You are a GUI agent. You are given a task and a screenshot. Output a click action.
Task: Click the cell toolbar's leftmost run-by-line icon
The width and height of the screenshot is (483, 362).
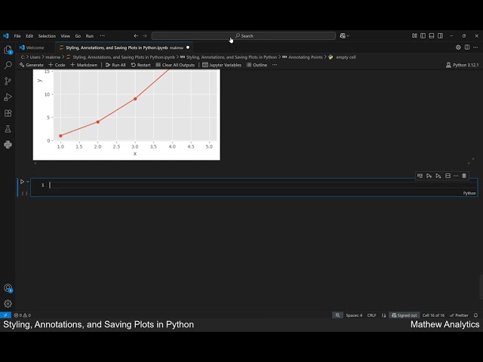click(x=420, y=176)
